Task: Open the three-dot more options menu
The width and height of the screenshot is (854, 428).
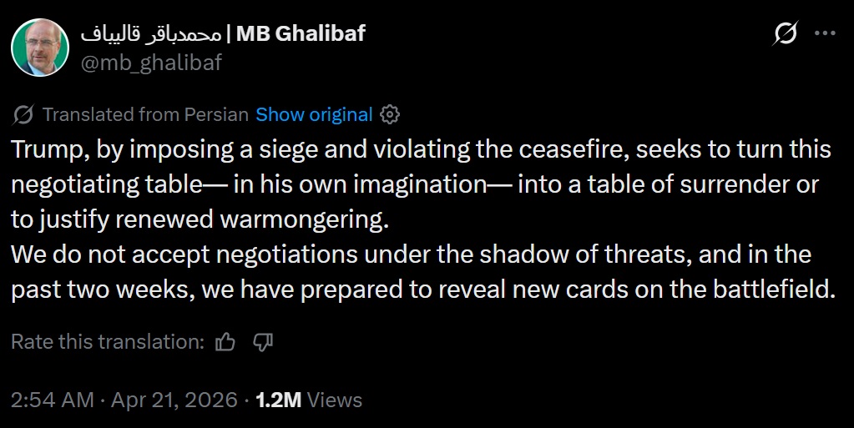Action: coord(825,34)
